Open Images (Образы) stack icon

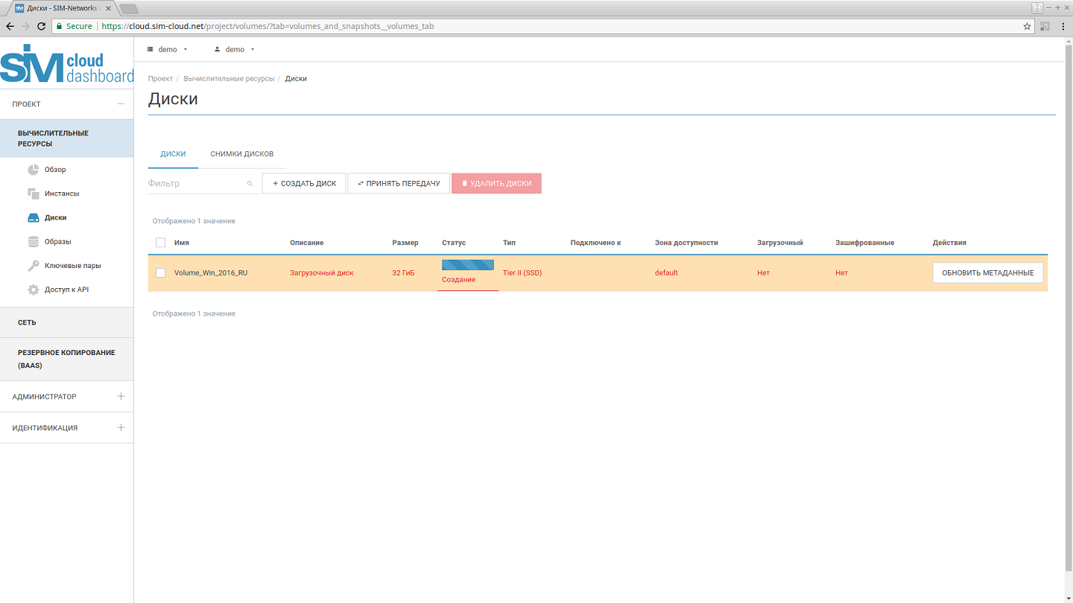(x=34, y=242)
